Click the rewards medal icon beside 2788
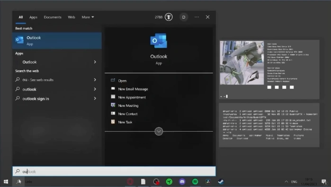The height and width of the screenshot is (187, 331). coord(169,17)
